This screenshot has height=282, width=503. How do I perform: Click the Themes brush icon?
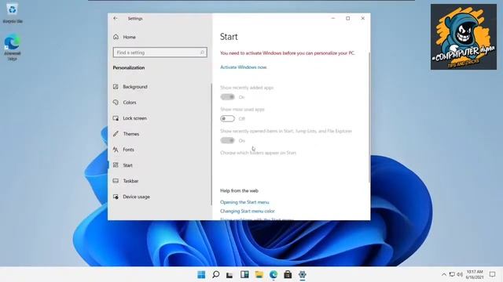116,134
